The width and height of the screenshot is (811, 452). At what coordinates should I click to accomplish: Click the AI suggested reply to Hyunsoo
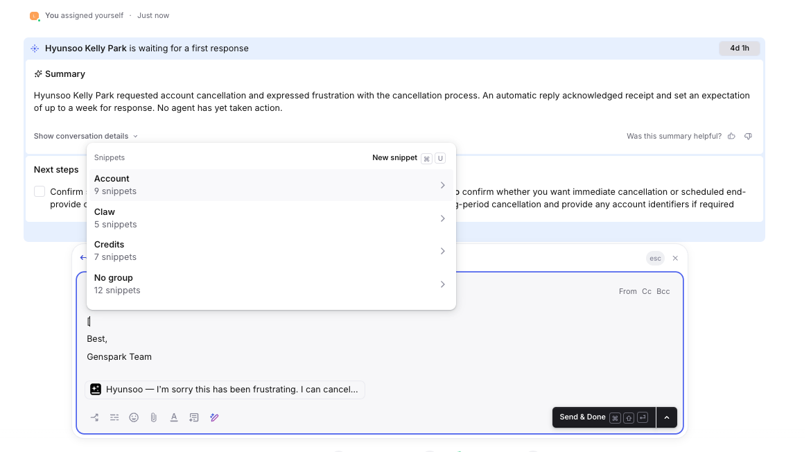point(225,390)
